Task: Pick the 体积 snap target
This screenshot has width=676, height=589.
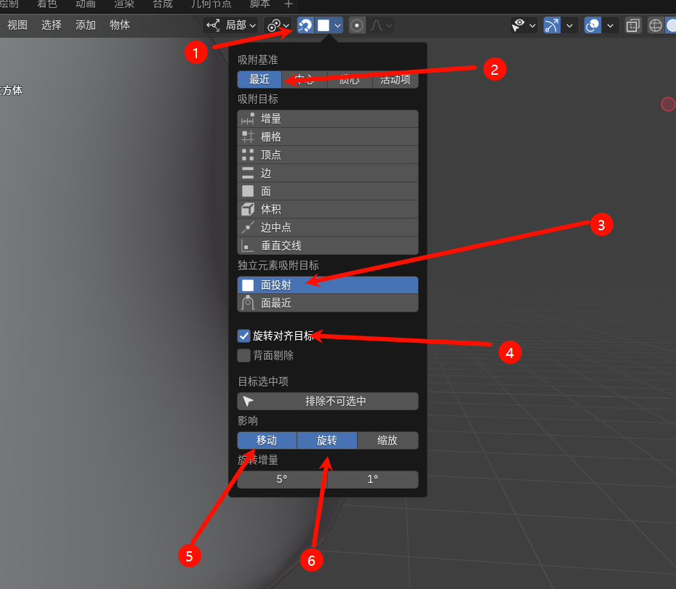Action: click(328, 209)
